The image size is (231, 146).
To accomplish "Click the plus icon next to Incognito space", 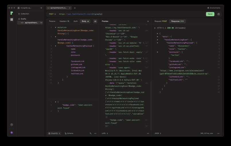I will tap(41, 8).
